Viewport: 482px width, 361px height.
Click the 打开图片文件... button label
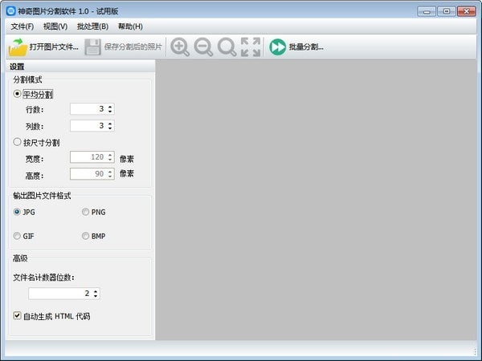tap(54, 47)
